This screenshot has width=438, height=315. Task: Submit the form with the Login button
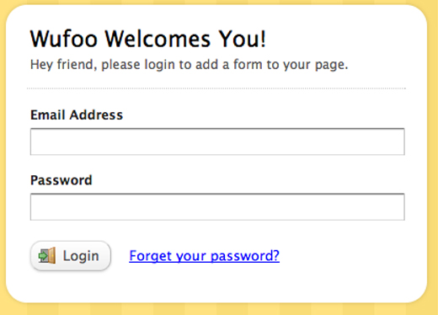[71, 256]
